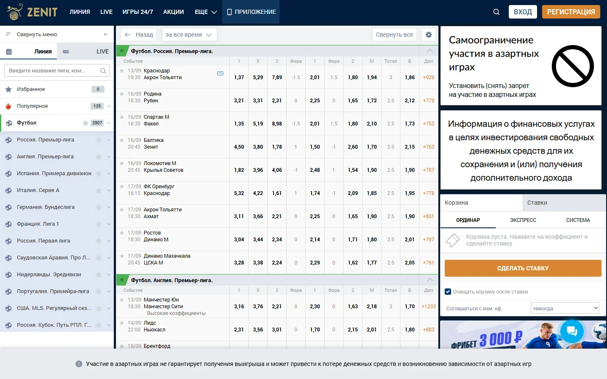
Task: Click the ball icon beside Франция. Лига 1
Action: click(x=8, y=224)
